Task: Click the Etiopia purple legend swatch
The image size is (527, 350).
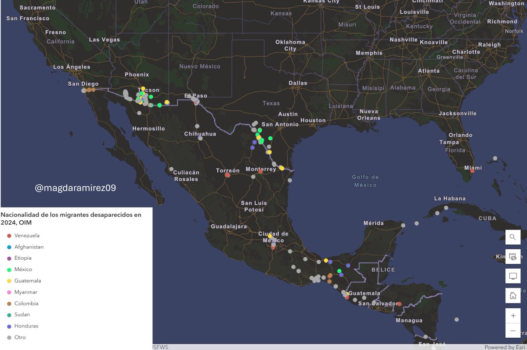Action: click(9, 258)
